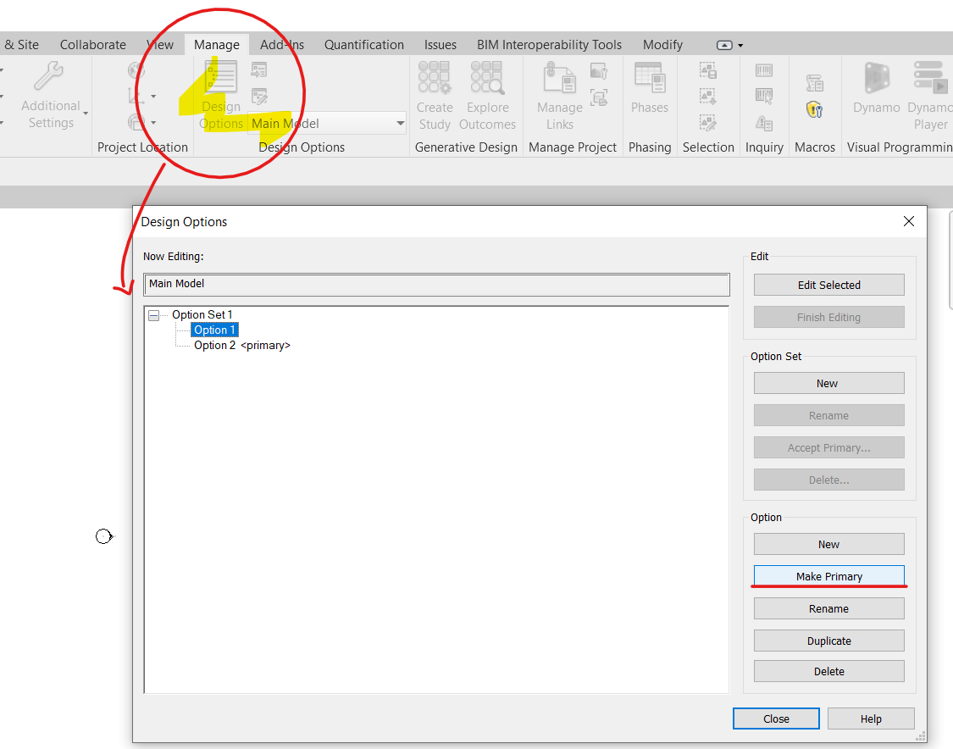Open the Macro Security shield icon
Image resolution: width=953 pixels, height=749 pixels.
(x=814, y=109)
